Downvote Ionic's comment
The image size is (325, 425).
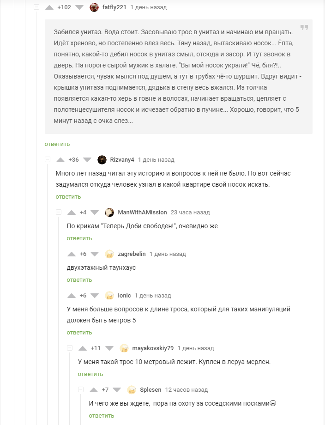pos(95,296)
